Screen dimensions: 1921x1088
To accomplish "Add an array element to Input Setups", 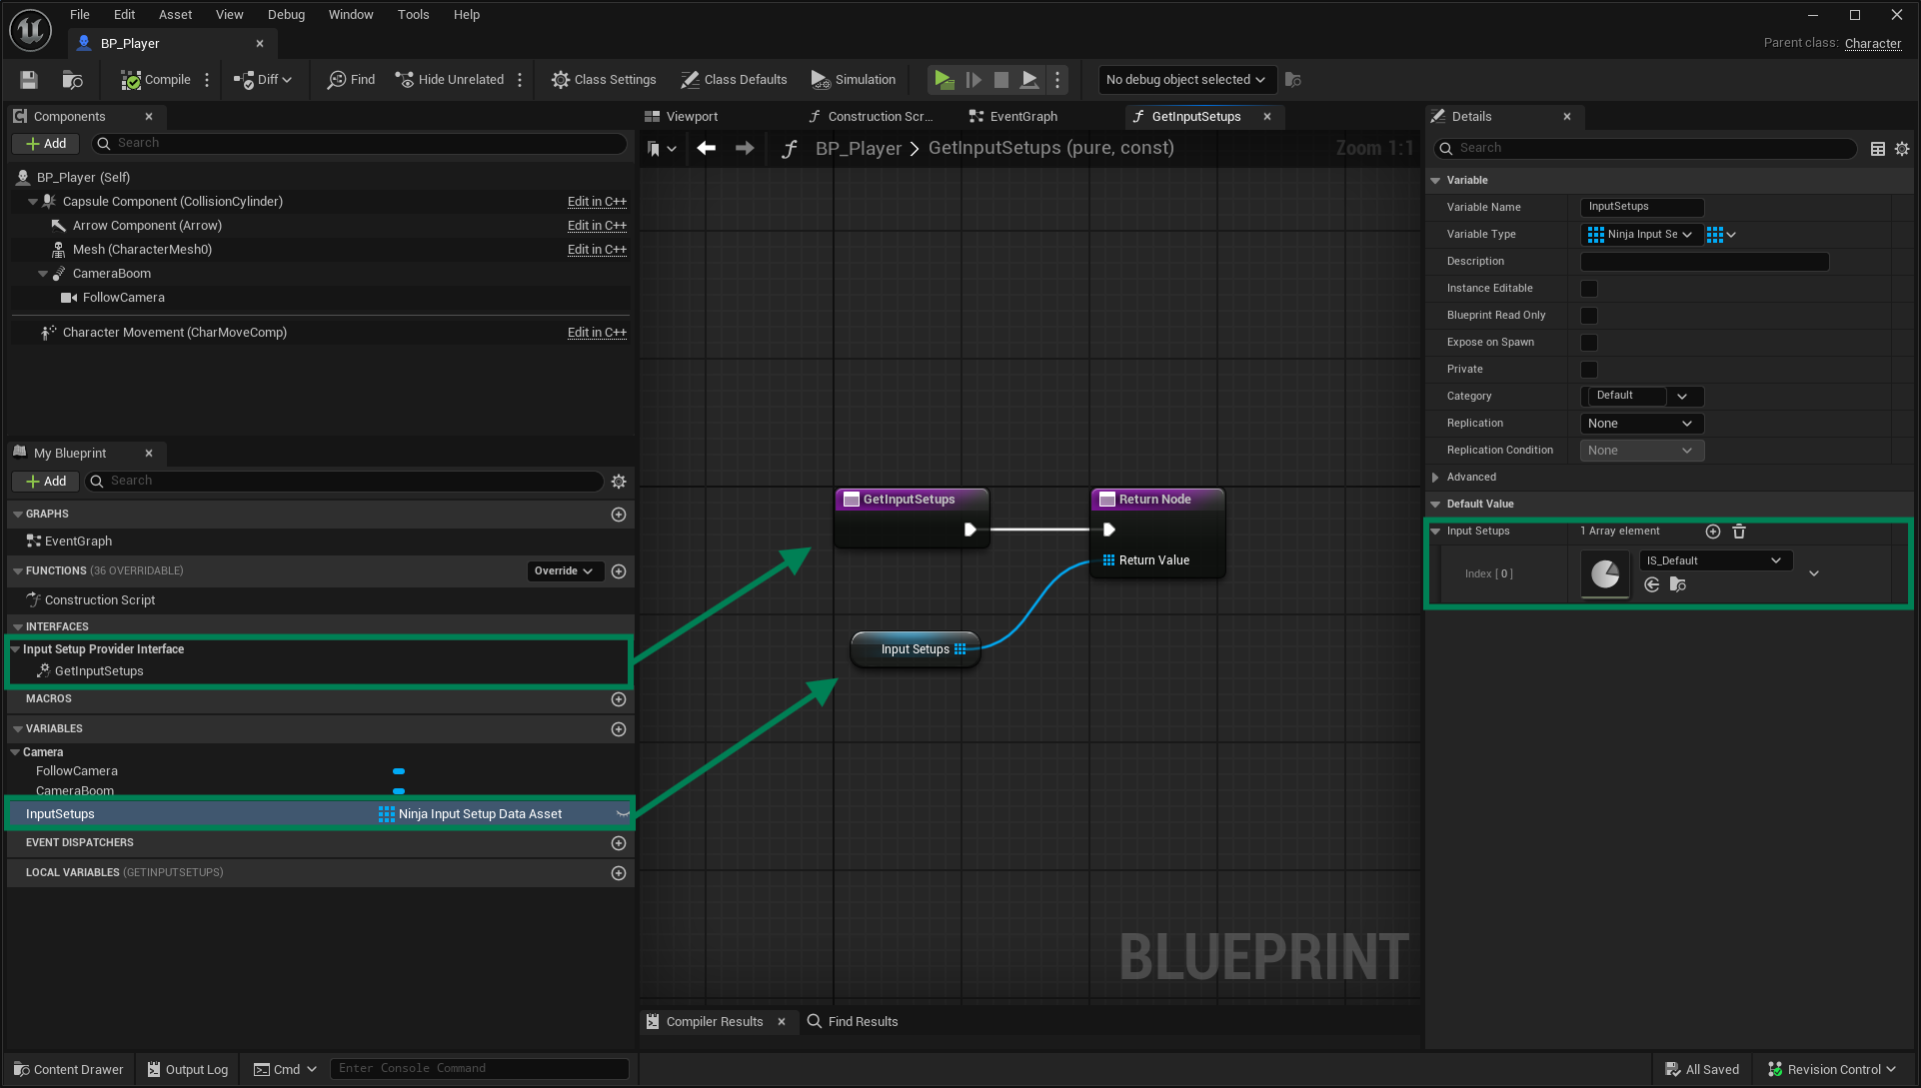I will [1712, 532].
